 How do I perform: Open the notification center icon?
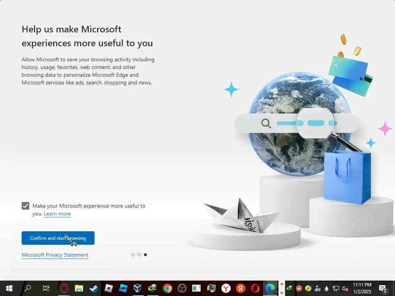tap(383, 288)
